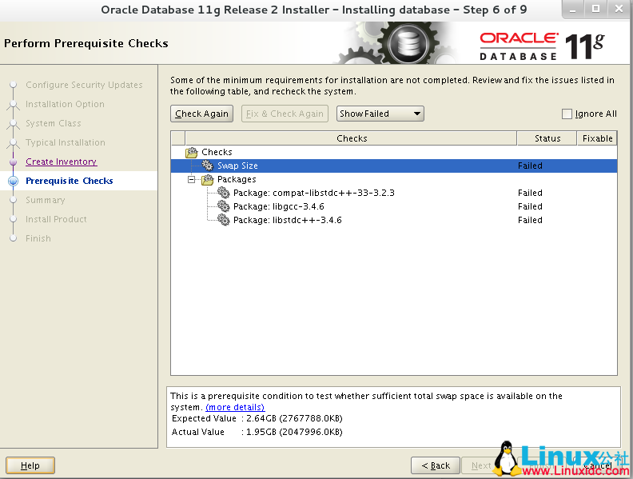Go back with the Back button

click(435, 465)
